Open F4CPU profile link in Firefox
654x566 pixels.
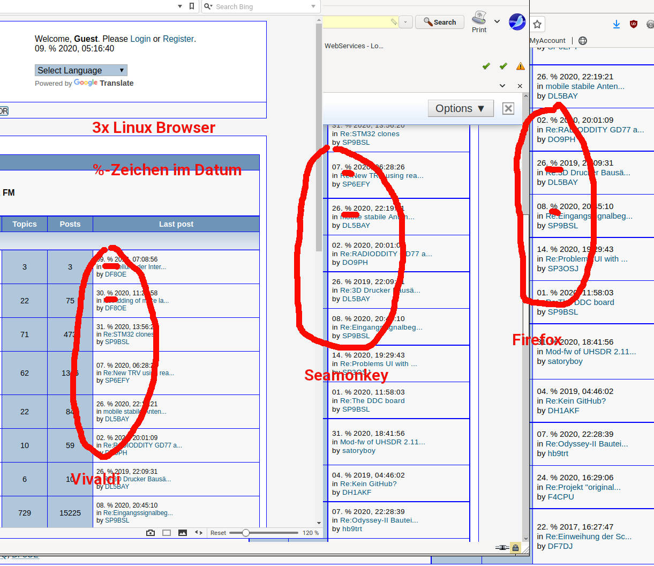tap(561, 497)
